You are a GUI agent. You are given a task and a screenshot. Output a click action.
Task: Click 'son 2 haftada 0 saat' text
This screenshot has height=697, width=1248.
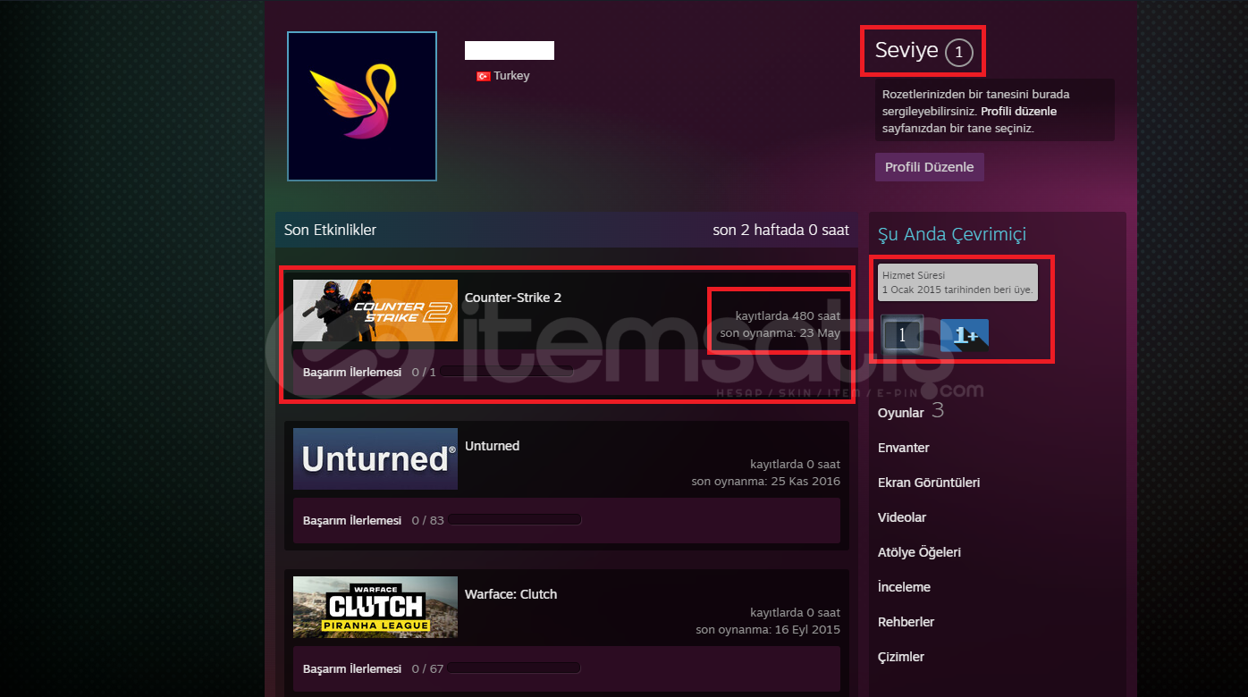point(780,231)
